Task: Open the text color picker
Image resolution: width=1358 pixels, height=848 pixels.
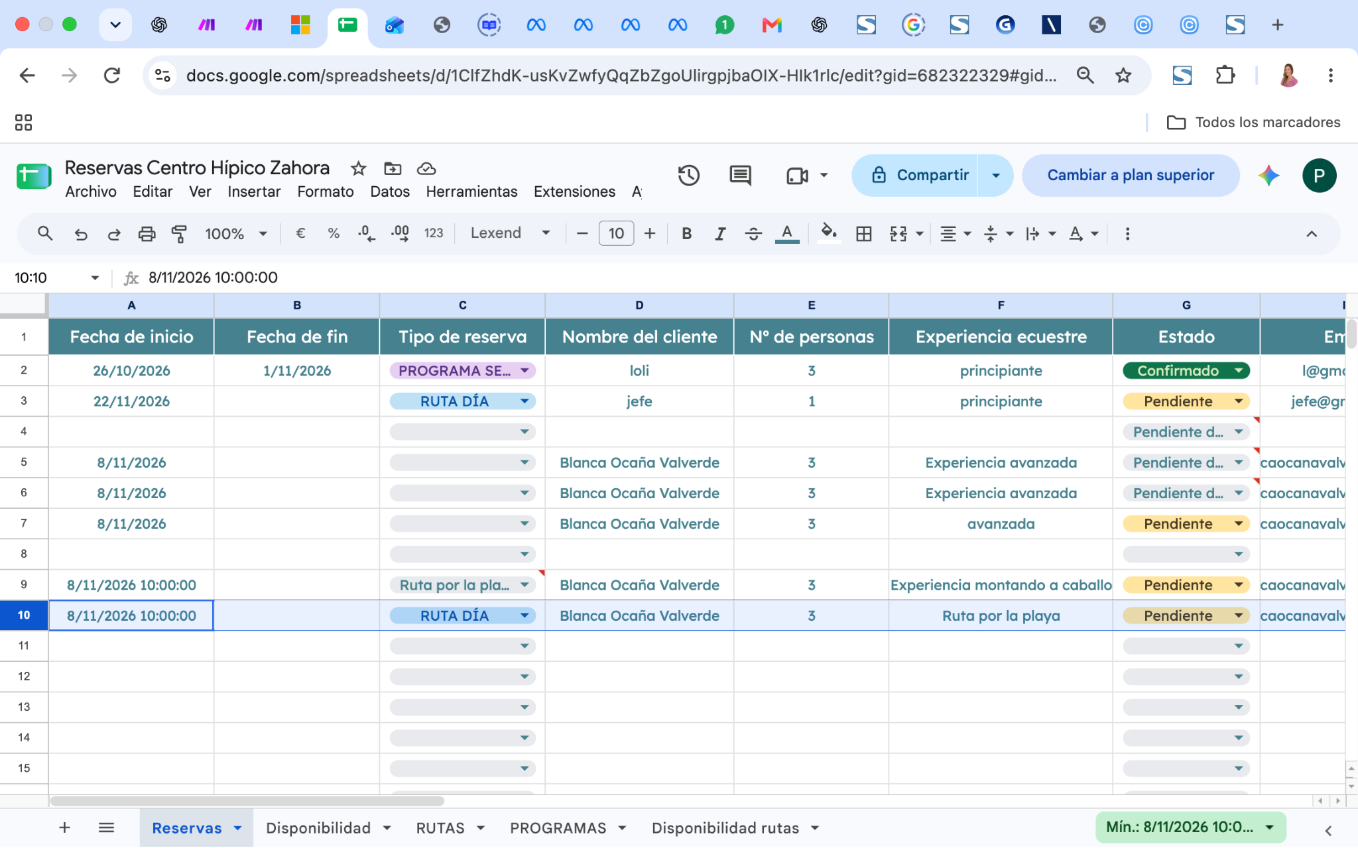Action: (787, 233)
